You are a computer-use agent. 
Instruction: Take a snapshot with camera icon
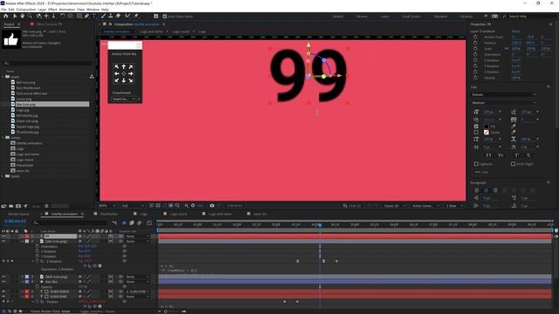[x=211, y=206]
